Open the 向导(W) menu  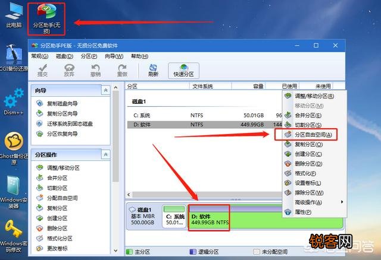tap(114, 56)
